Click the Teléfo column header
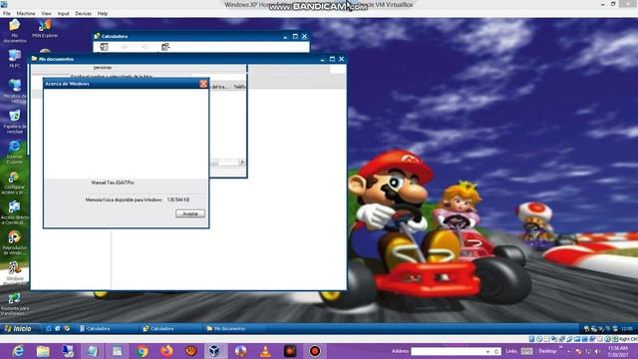This screenshot has height=359, width=638. 239,87
